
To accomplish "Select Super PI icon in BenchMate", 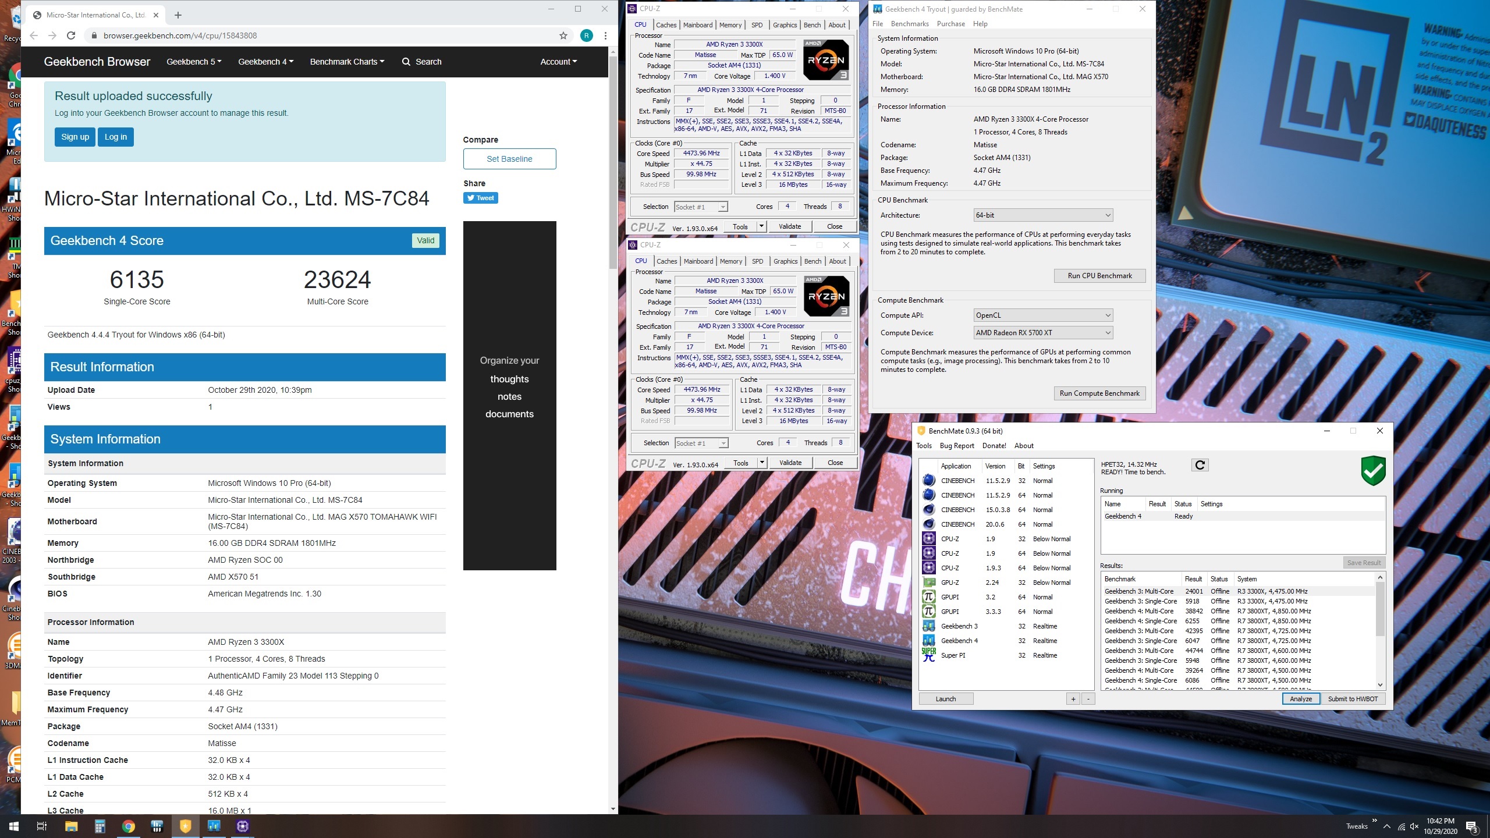I will coord(929,655).
